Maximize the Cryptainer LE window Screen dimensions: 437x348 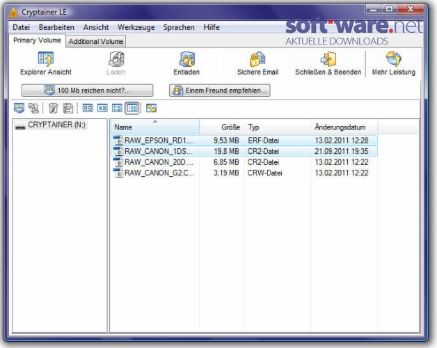(389, 10)
